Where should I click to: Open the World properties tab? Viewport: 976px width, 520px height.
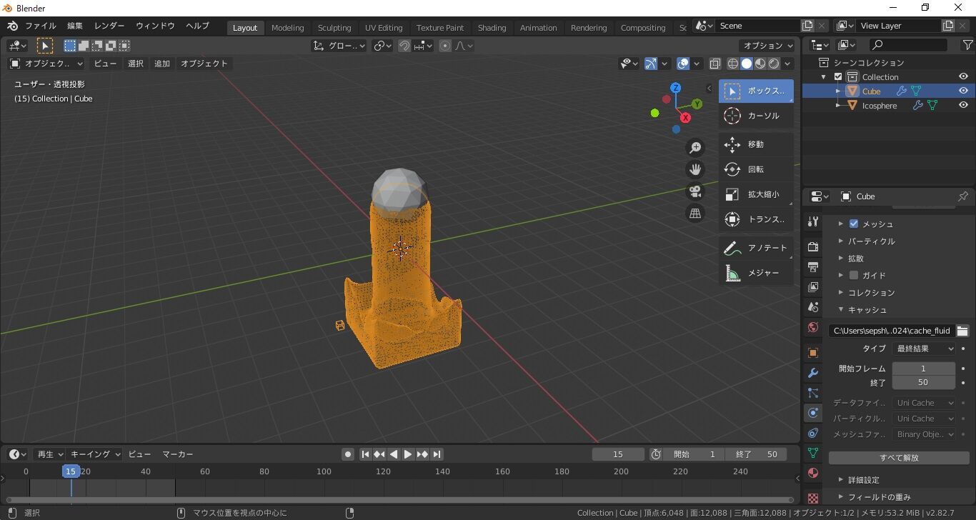[812, 328]
